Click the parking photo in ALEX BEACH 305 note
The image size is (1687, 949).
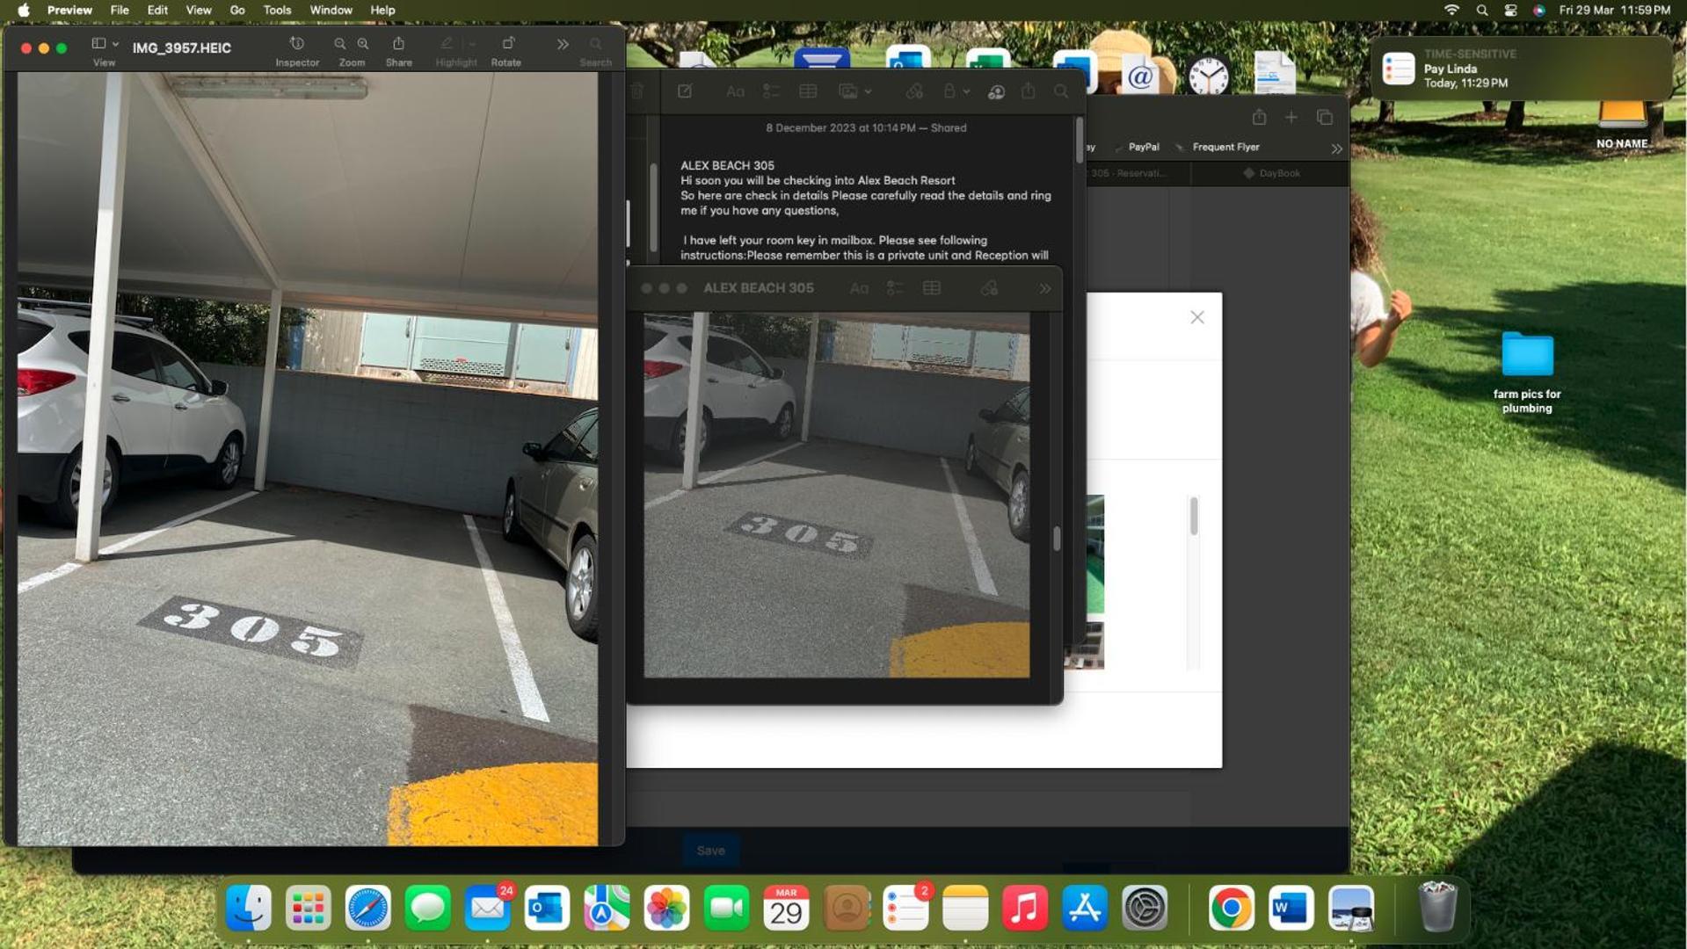(x=836, y=495)
